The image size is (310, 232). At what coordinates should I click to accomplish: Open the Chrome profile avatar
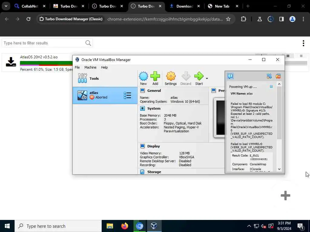point(292,19)
